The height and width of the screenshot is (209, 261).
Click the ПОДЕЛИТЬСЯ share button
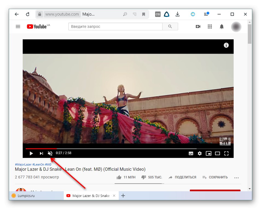pos(182,177)
